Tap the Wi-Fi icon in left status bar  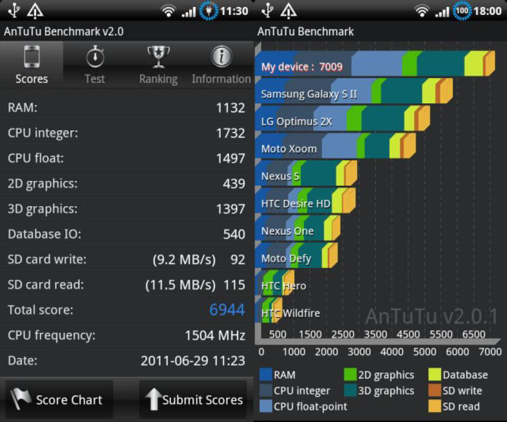[168, 12]
